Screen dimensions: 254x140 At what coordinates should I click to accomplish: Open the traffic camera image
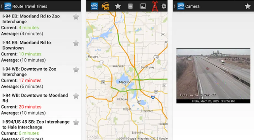point(213,76)
